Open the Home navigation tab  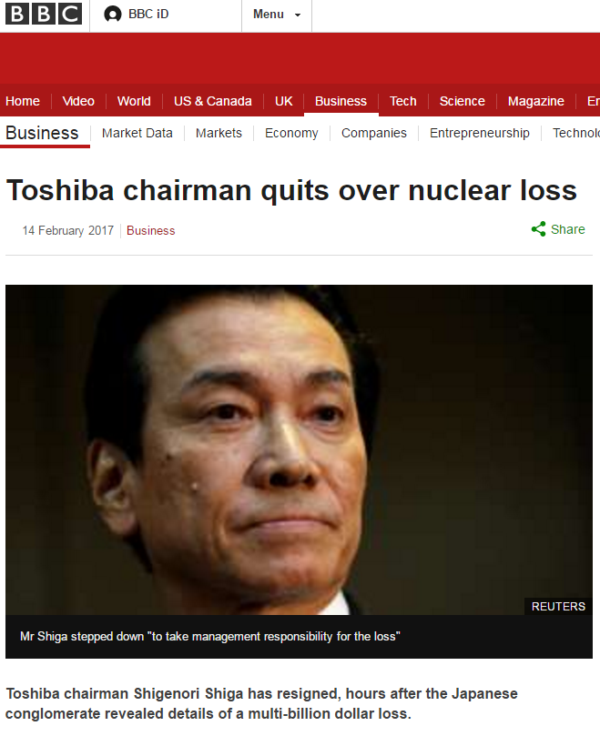tap(23, 101)
